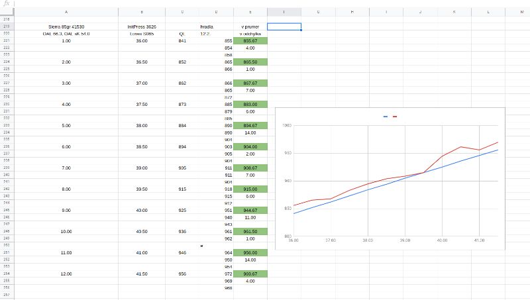This screenshot has width=530, height=300.
Task: Select row 254 header
Action: (x=6, y=274)
